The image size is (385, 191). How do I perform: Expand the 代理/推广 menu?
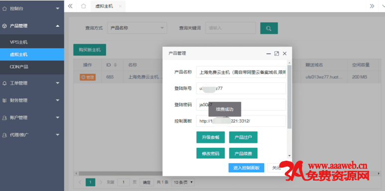tap(58, 134)
